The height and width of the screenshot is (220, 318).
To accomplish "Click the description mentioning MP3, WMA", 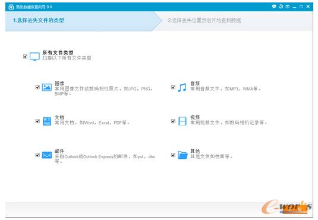I will coord(225,89).
